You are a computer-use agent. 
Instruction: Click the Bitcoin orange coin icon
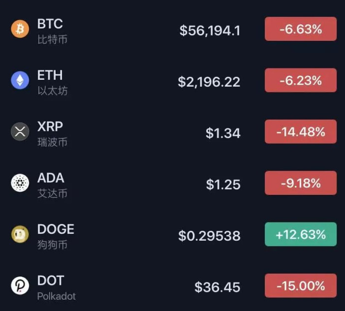click(x=20, y=30)
